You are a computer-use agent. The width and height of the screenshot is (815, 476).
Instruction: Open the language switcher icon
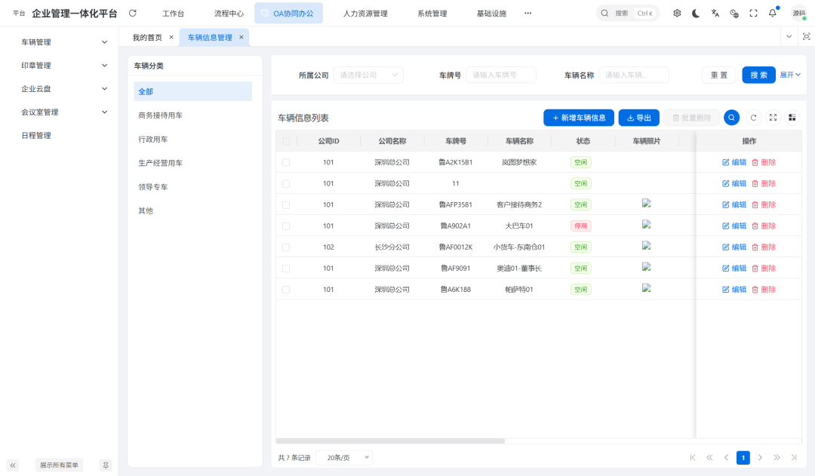click(714, 13)
